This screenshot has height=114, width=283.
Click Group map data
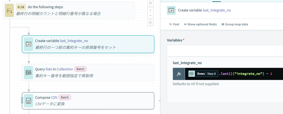point(235,24)
